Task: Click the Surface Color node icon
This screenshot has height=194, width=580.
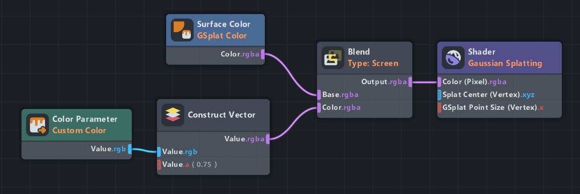Action: [182, 30]
